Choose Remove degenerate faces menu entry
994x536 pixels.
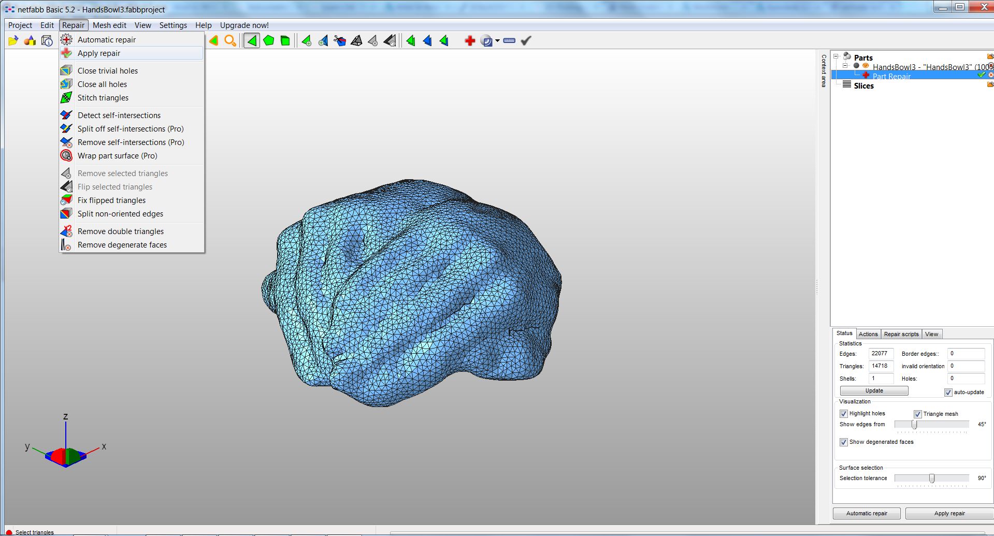[132, 244]
